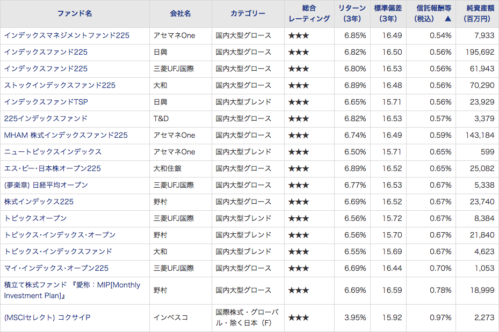The image size is (499, 332).
Task: Click the 0.78% fee value
Action: (x=440, y=290)
